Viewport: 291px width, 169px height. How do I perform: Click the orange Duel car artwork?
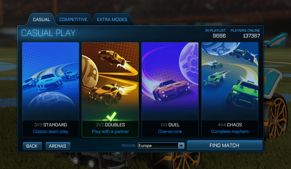pos(172,90)
